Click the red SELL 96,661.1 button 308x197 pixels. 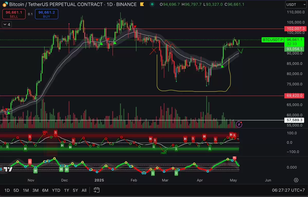[14, 14]
